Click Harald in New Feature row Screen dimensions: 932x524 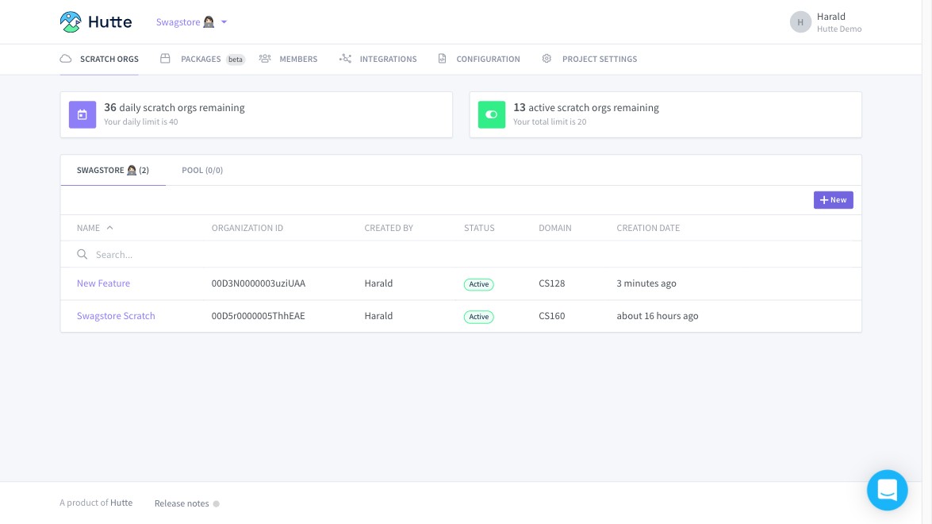click(378, 283)
